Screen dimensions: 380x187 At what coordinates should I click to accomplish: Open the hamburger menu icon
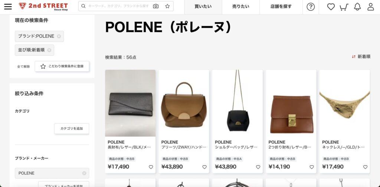tap(8, 7)
